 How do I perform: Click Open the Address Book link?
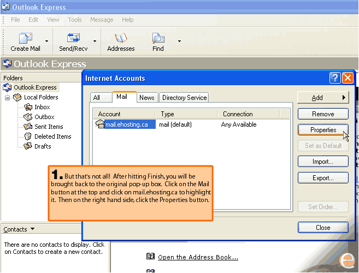pos(198,257)
